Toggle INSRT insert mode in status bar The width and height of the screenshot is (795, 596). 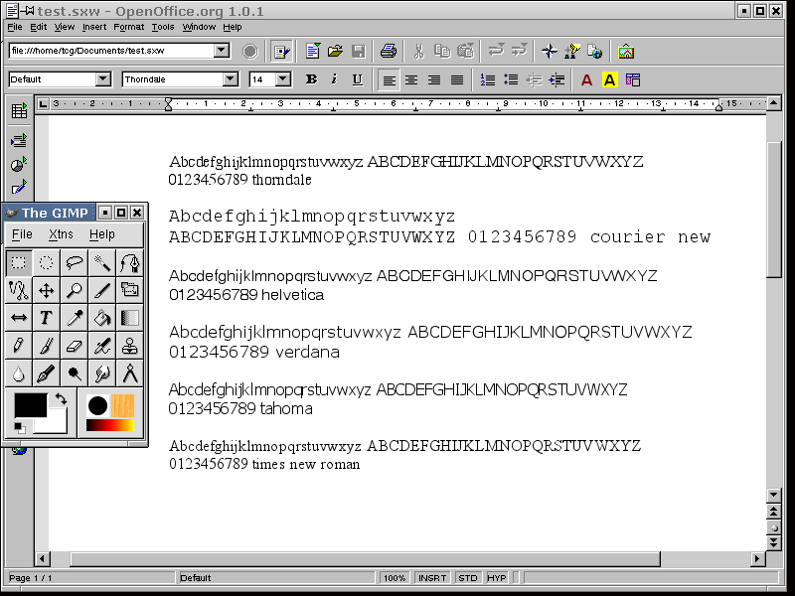pos(432,578)
